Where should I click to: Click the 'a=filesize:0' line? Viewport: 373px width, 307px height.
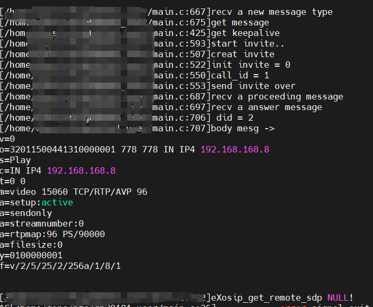pyautogui.click(x=31, y=245)
